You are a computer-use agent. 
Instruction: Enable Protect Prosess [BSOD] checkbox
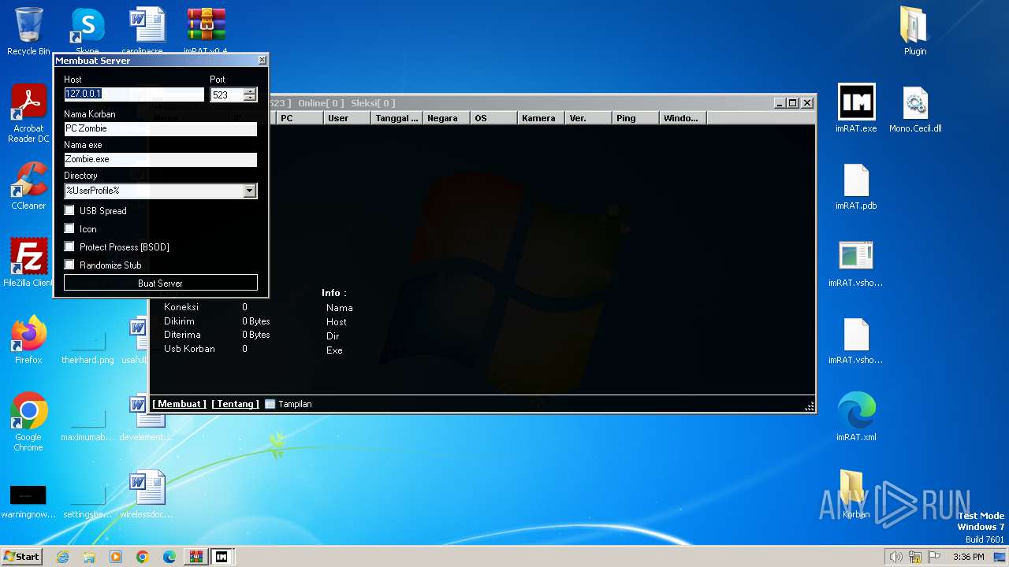click(x=69, y=246)
